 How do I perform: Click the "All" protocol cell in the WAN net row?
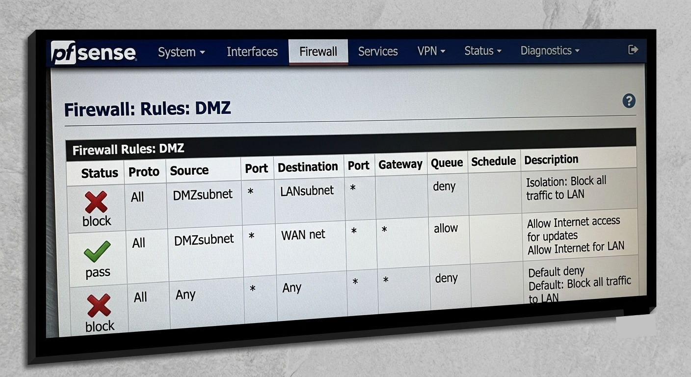coord(139,242)
